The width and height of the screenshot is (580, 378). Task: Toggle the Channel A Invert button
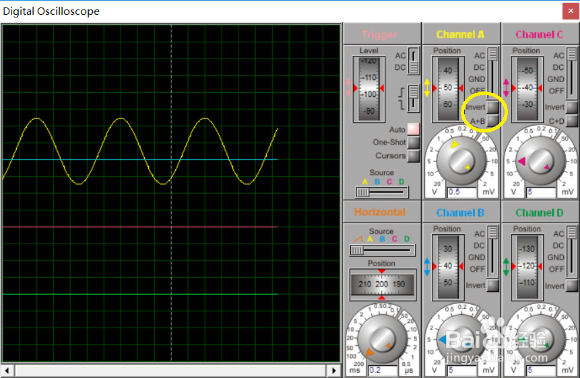[x=492, y=107]
